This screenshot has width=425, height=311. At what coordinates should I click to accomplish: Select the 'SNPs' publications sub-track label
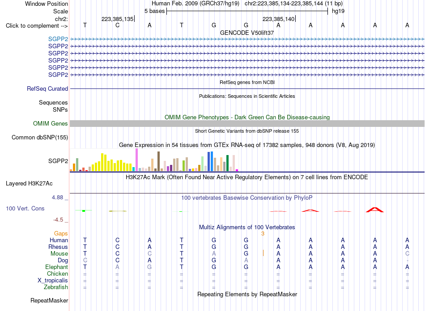pos(60,109)
